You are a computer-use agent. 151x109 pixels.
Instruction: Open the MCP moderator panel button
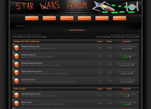pyautogui.click(x=119, y=18)
